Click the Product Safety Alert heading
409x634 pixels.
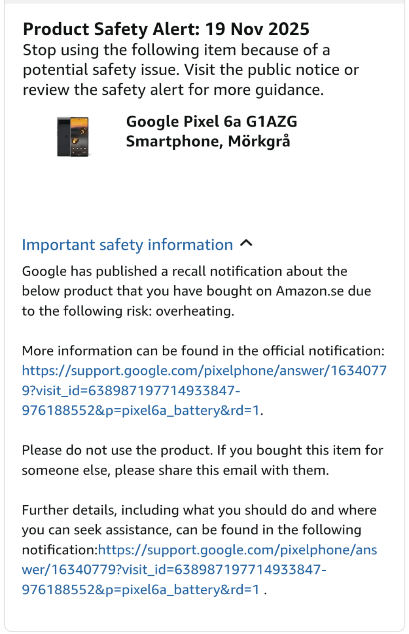[166, 29]
